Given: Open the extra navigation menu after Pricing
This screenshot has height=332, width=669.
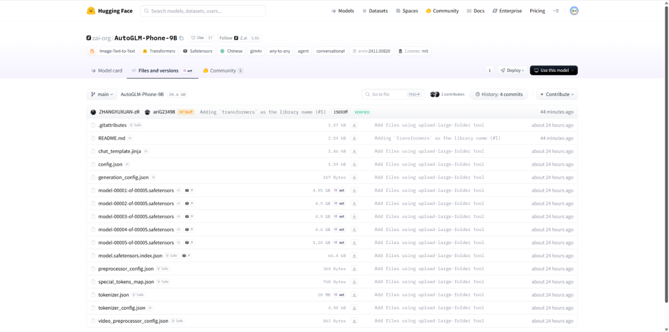Looking at the screenshot, I should 556,11.
